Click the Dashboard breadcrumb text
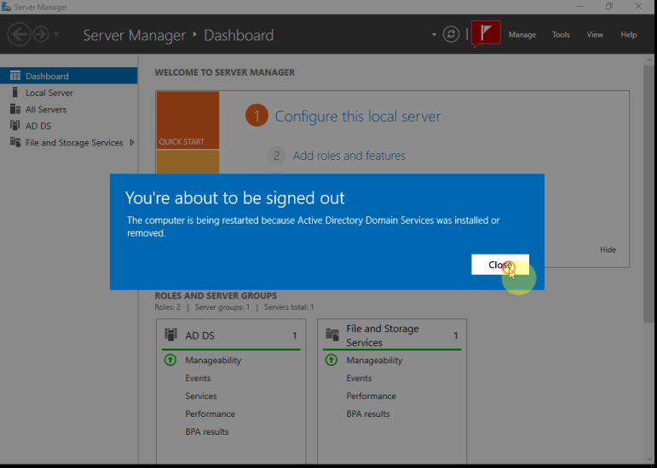Image resolution: width=657 pixels, height=468 pixels. (x=239, y=35)
